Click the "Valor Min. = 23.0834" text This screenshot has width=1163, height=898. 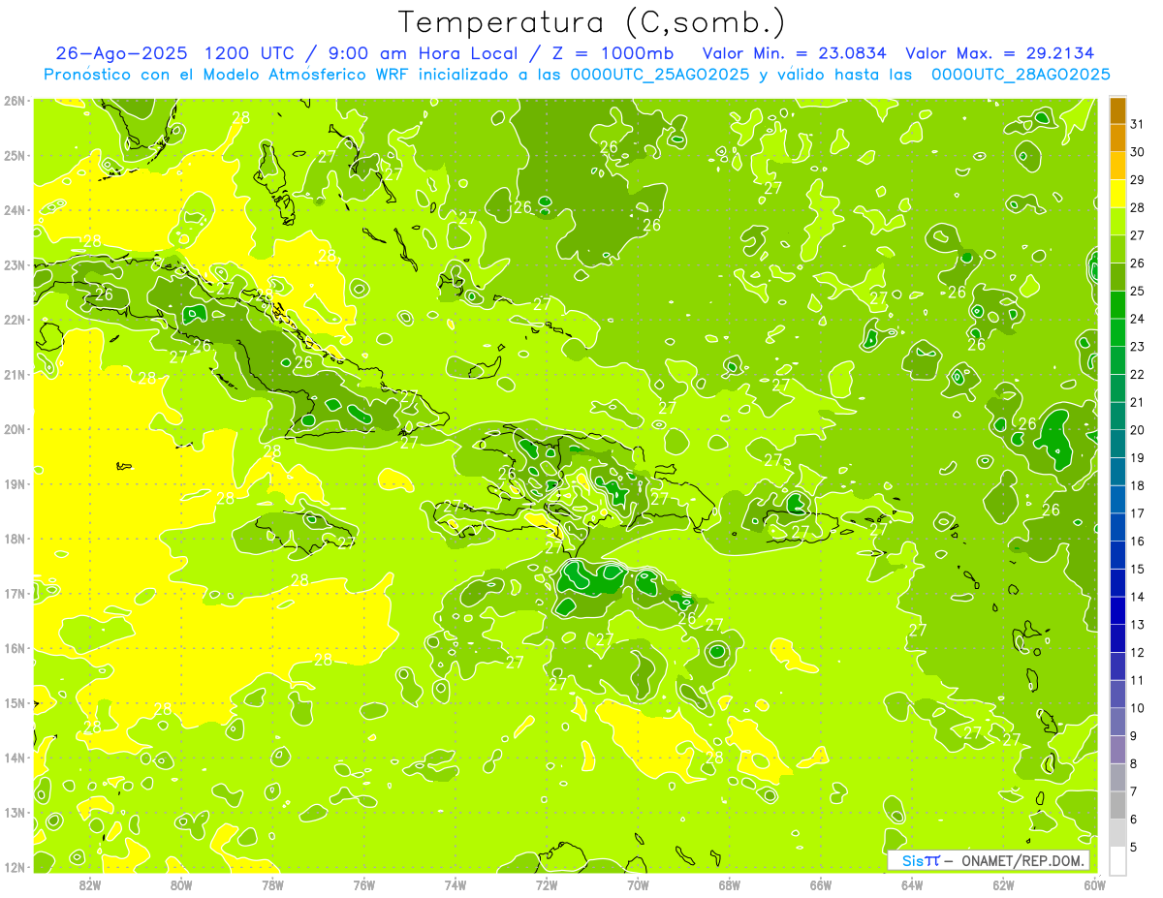[794, 53]
